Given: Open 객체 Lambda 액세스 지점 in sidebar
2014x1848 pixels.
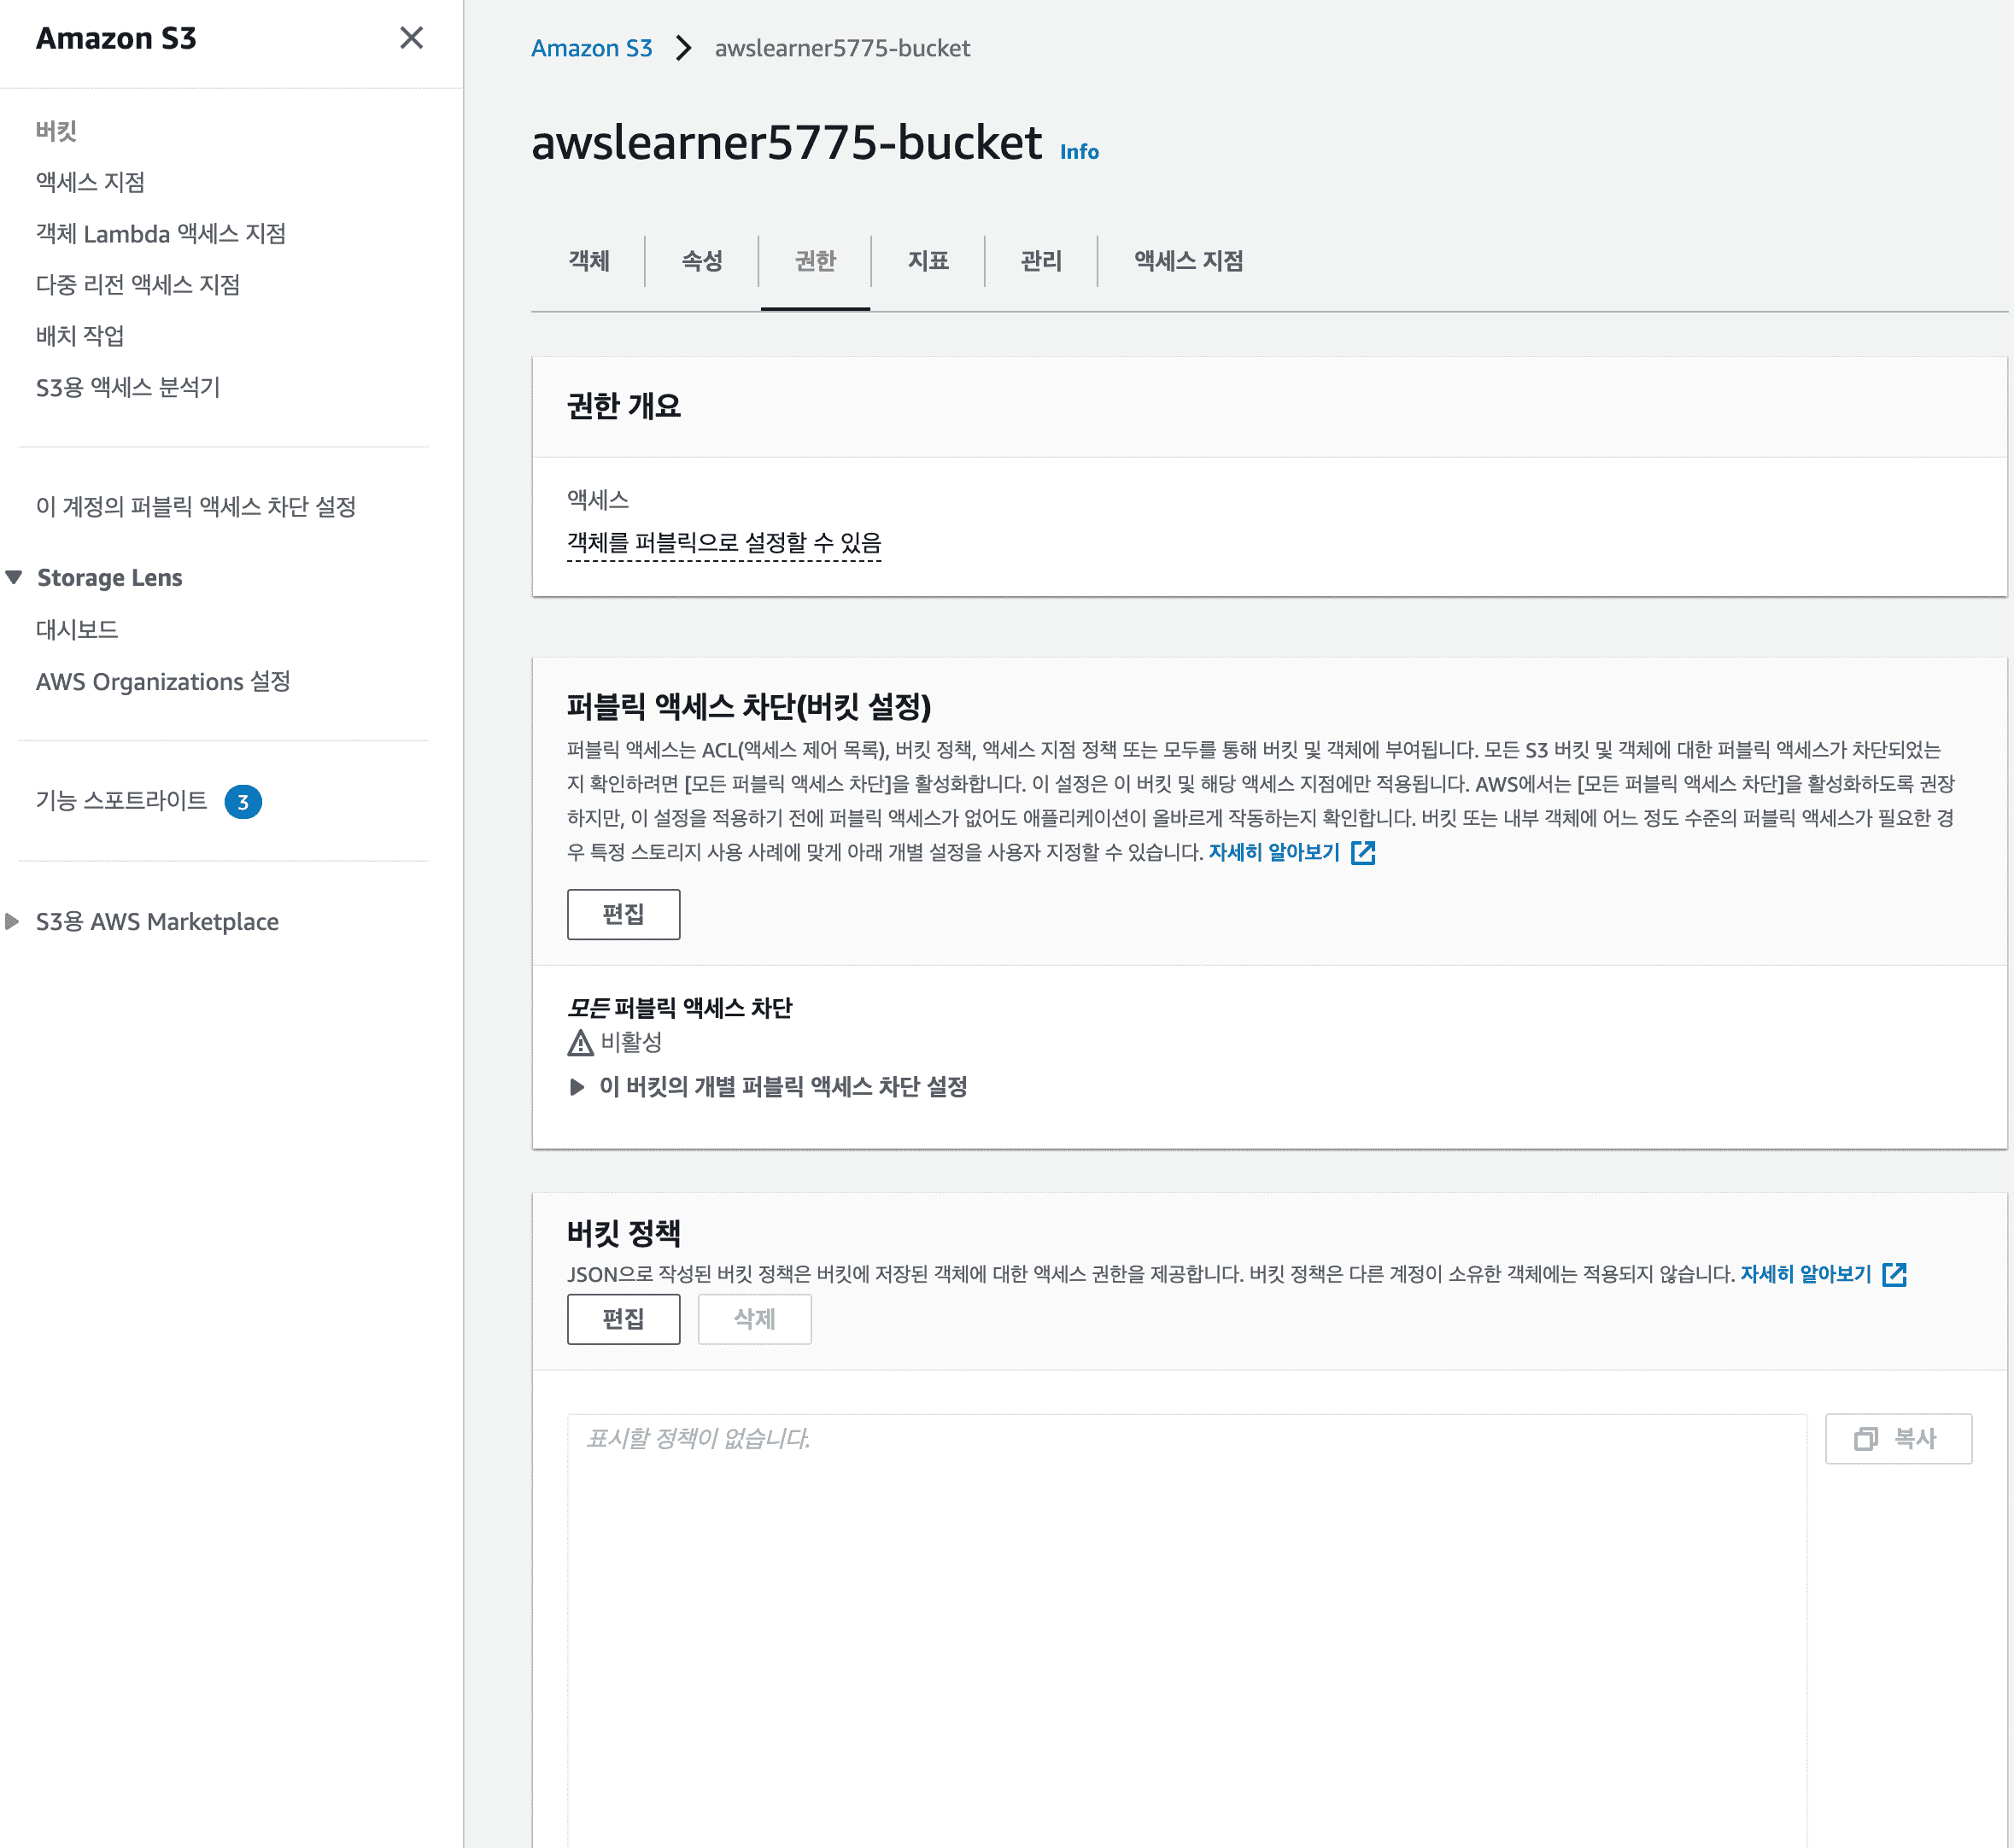Looking at the screenshot, I should click(161, 234).
